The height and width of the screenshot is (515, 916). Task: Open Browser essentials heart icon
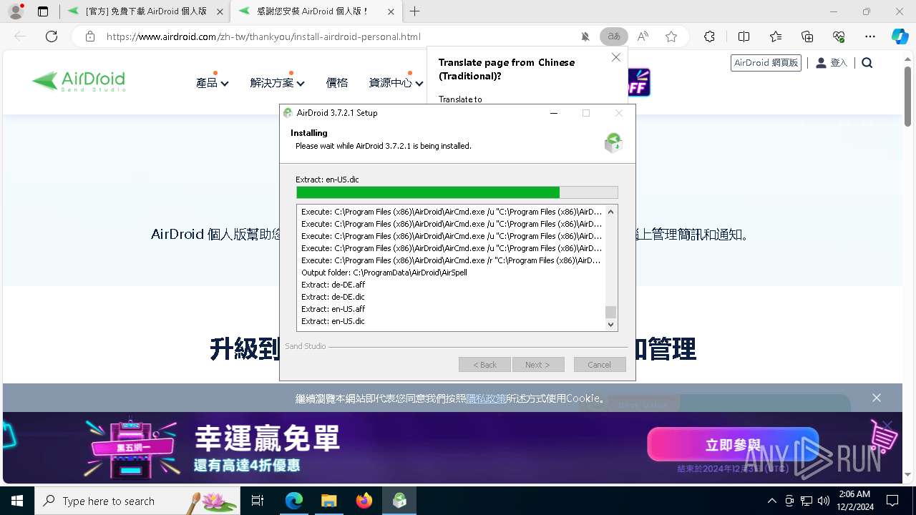(x=839, y=36)
